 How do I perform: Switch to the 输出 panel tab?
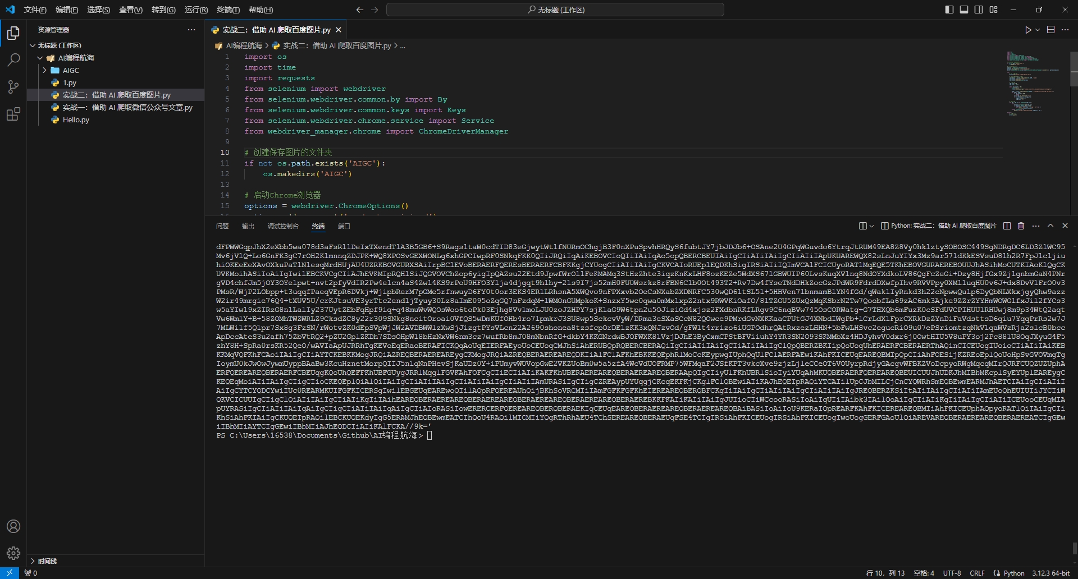[248, 226]
